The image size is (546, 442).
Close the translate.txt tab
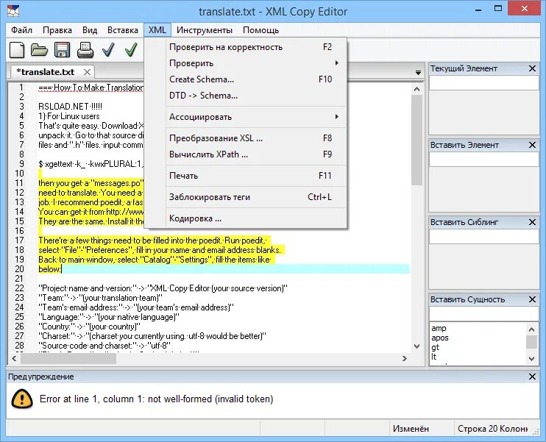[x=87, y=72]
